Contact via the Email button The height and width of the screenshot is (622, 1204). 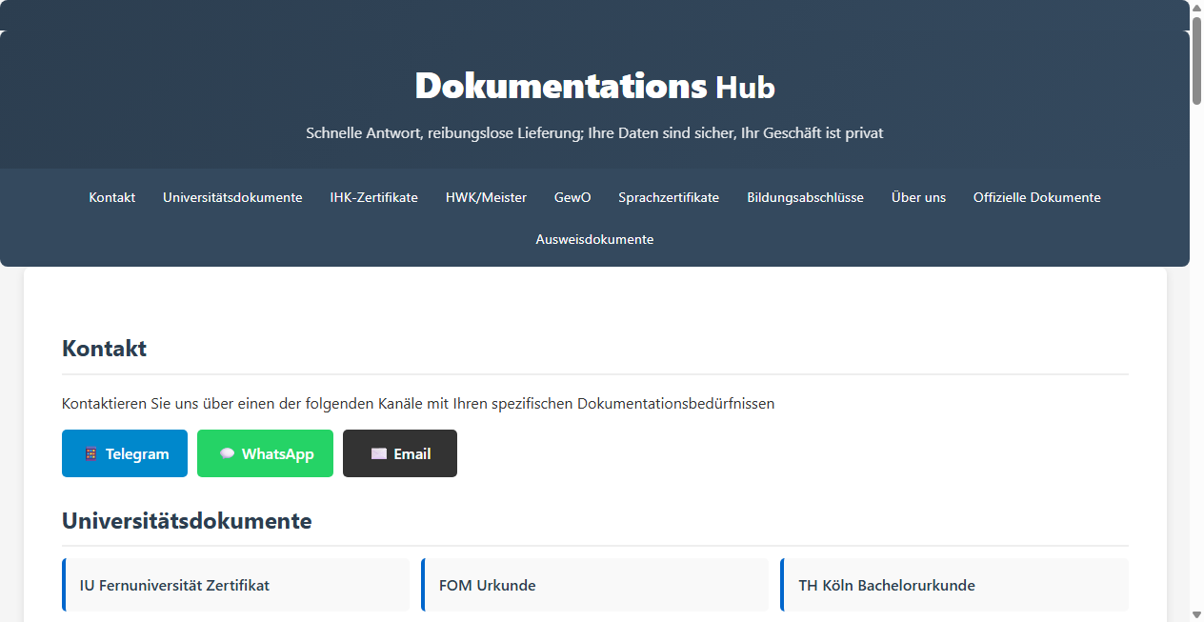pyautogui.click(x=399, y=453)
